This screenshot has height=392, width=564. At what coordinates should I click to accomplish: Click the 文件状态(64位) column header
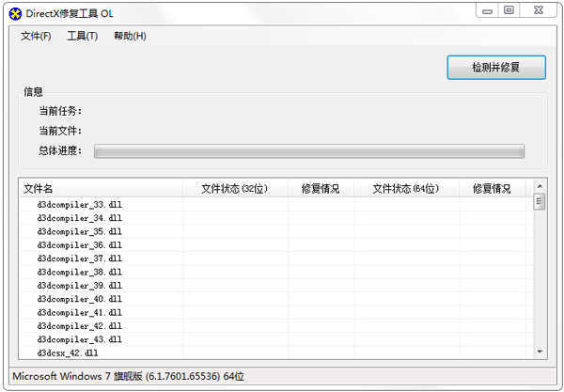pos(405,189)
